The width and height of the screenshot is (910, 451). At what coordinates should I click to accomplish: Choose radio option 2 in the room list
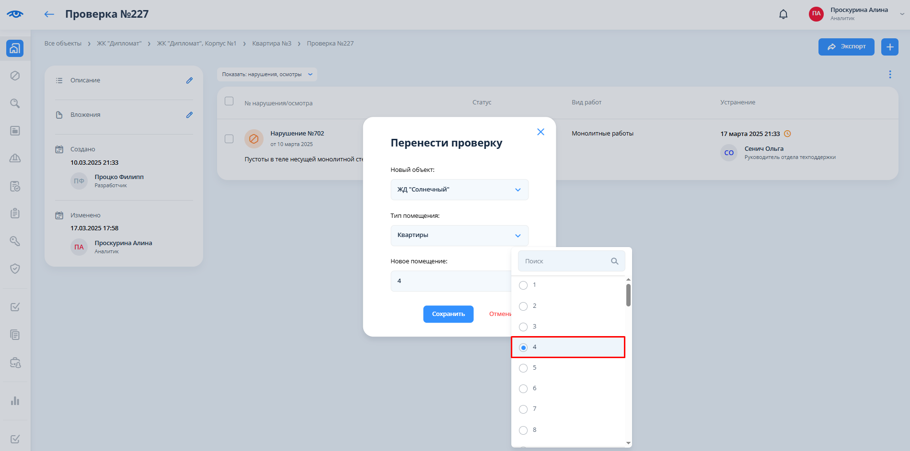523,306
